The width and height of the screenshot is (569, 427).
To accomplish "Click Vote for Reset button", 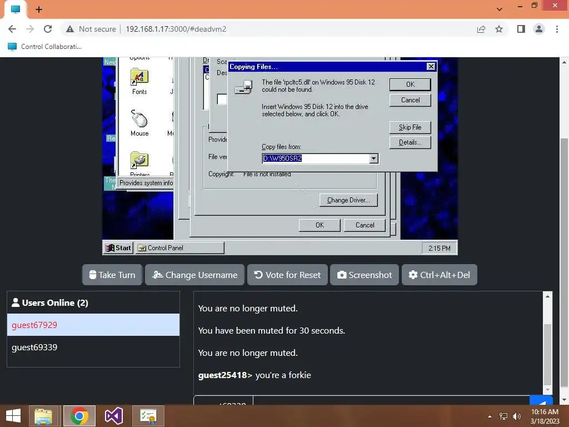I will 287,275.
